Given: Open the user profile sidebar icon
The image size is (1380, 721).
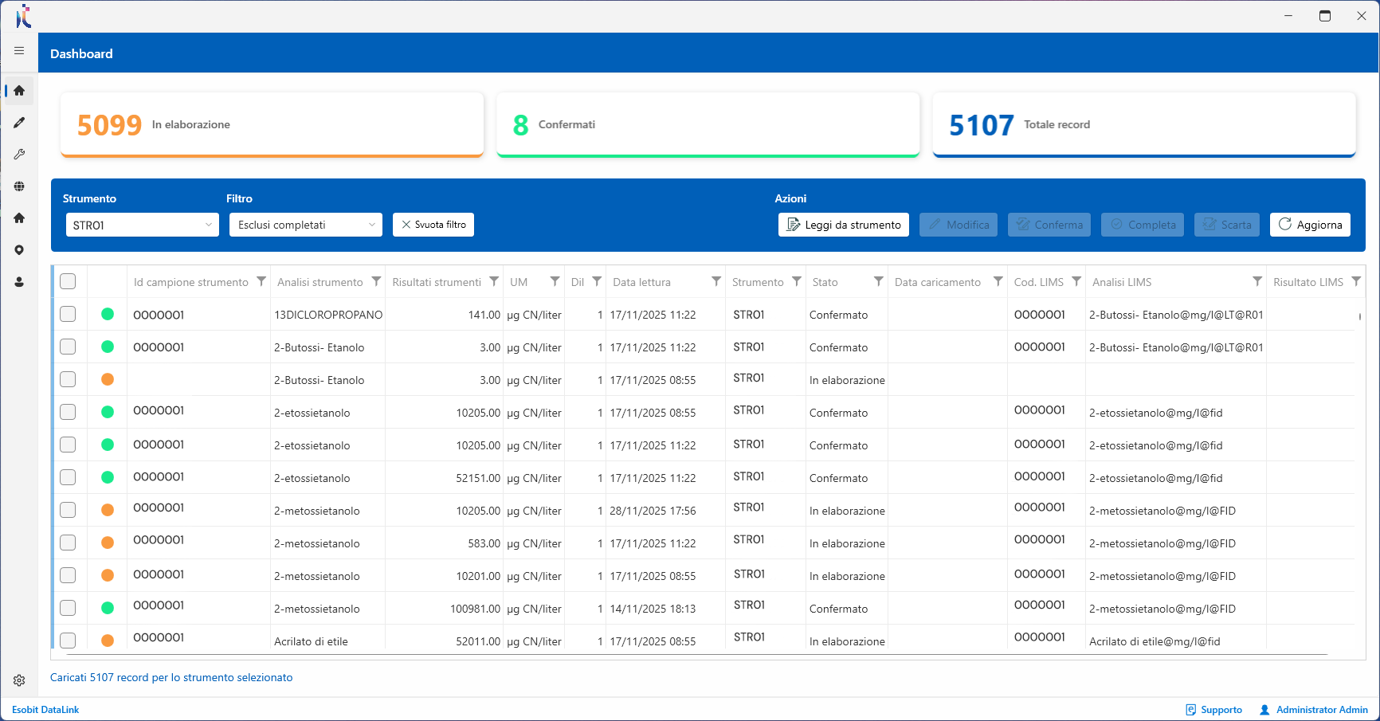Looking at the screenshot, I should pos(19,282).
